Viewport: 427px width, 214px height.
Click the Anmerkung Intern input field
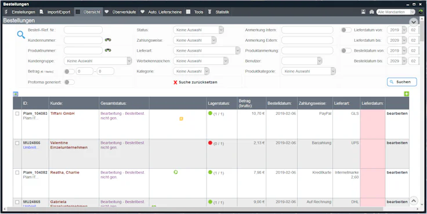coord(307,30)
